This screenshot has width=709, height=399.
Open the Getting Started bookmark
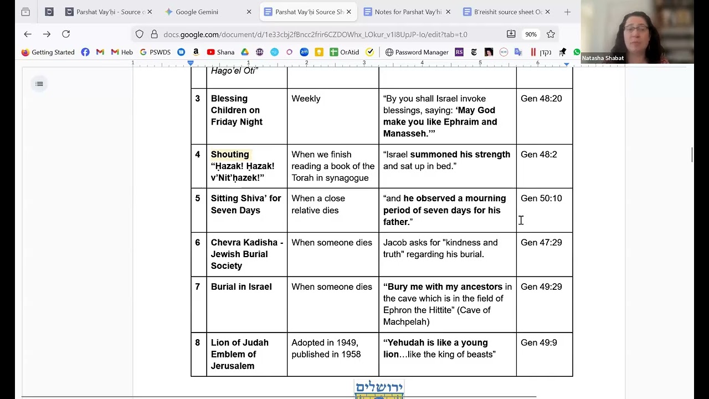(48, 52)
